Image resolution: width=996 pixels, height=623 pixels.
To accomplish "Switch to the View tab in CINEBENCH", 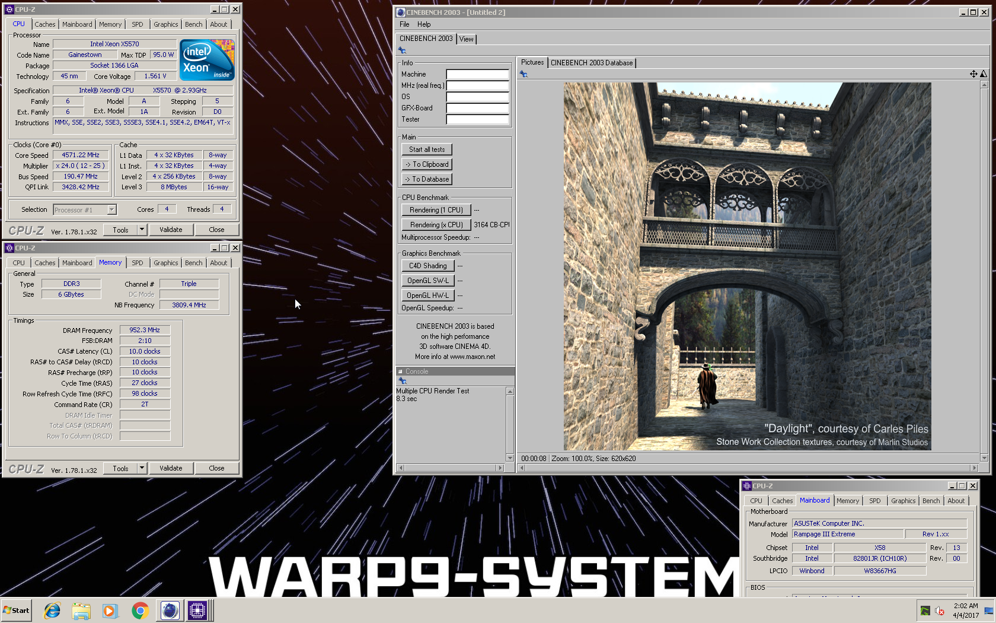I will point(467,39).
